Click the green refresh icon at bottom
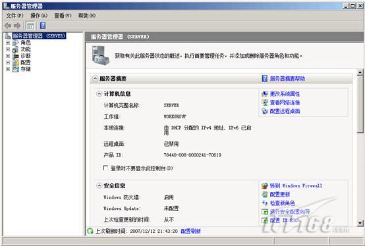 pos(90,231)
